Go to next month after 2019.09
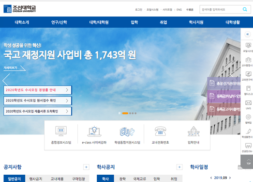 point(230,178)
